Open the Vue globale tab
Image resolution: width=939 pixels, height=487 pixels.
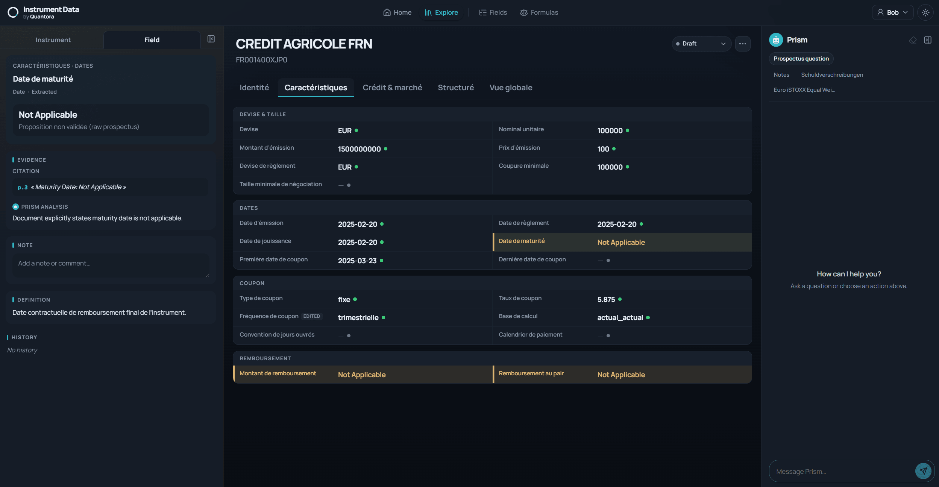tap(511, 88)
